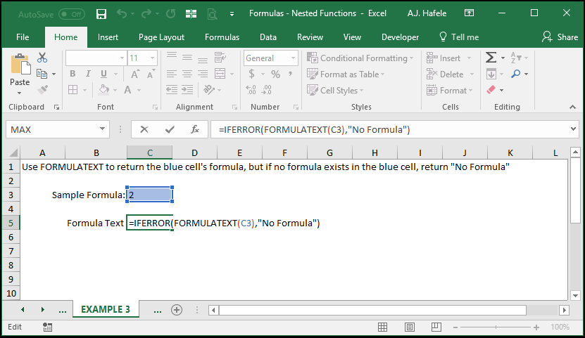Toggle the AutoSave switch
This screenshot has width=585, height=338.
point(72,15)
